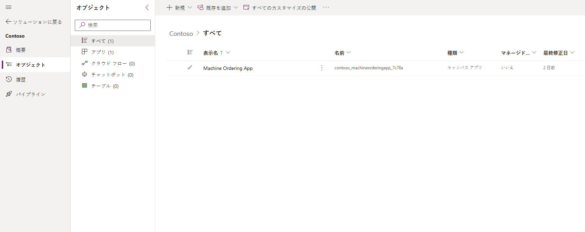Collapse the オブジェクト panel with the chevron
This screenshot has width=585, height=232.
(147, 7)
